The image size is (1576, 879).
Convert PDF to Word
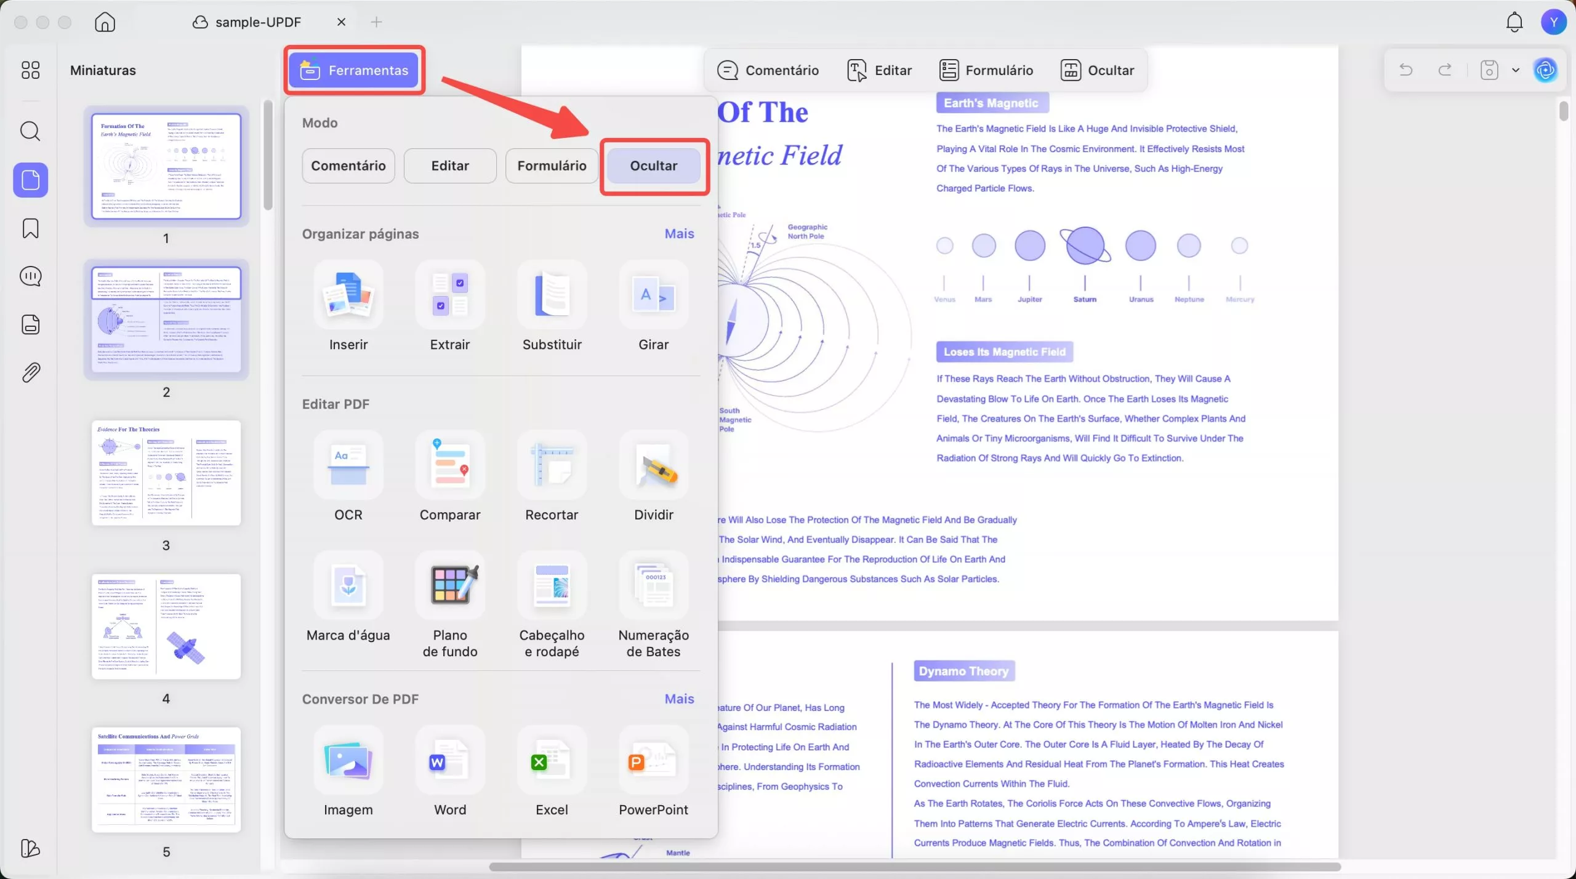pyautogui.click(x=450, y=772)
